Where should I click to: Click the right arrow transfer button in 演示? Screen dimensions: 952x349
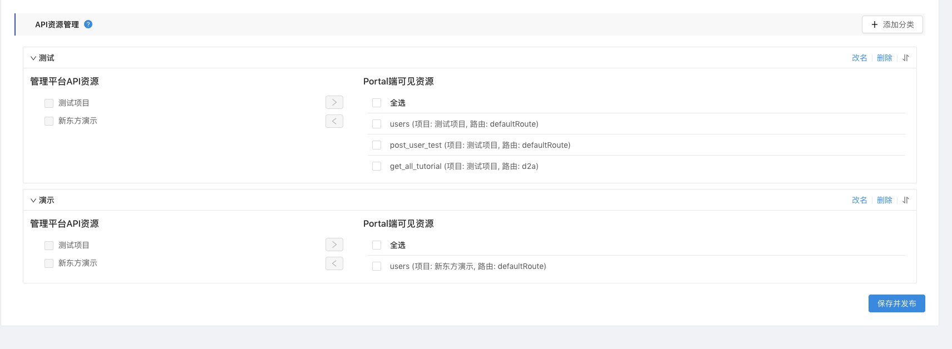pyautogui.click(x=334, y=245)
